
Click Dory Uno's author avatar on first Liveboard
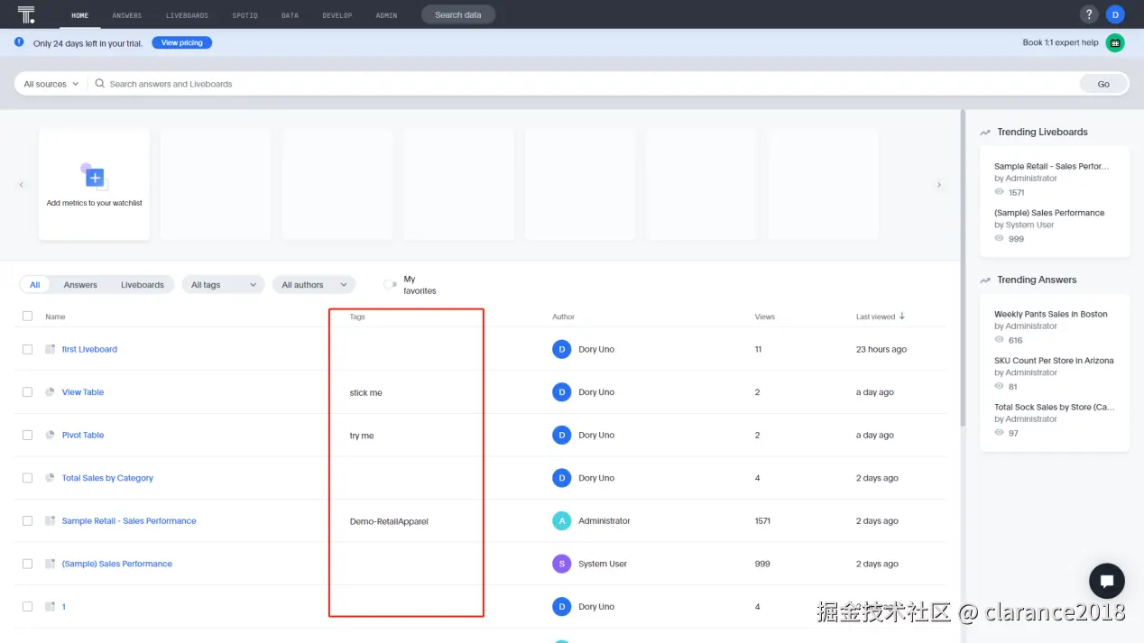pyautogui.click(x=560, y=349)
